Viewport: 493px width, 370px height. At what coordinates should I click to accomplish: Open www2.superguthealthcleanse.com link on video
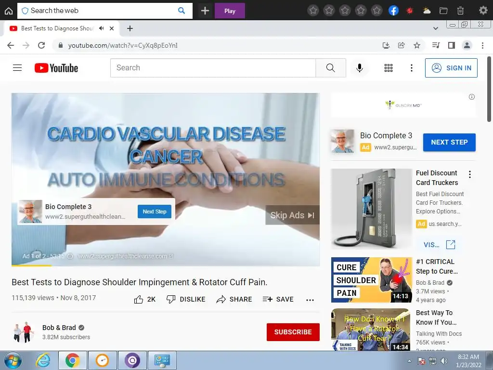125,256
